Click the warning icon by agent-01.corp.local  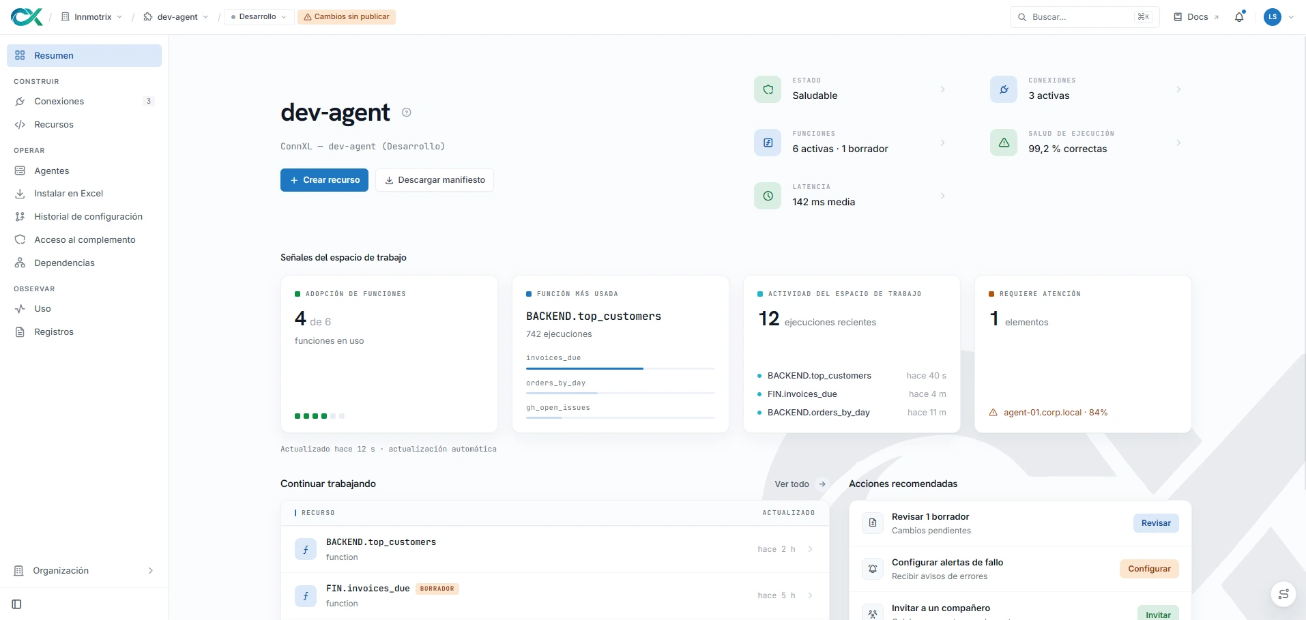(x=993, y=413)
